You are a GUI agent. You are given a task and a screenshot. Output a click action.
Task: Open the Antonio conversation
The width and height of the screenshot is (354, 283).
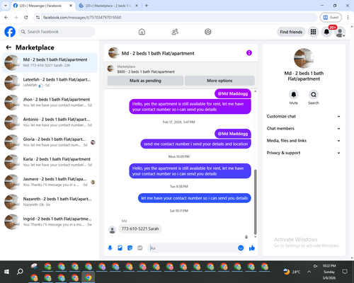click(x=50, y=122)
